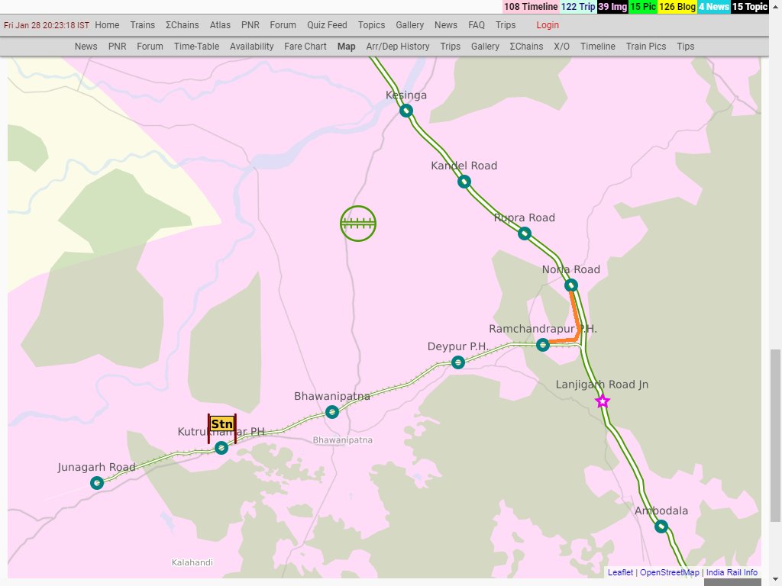Select the Bhawanipatna station marker

pyautogui.click(x=332, y=412)
